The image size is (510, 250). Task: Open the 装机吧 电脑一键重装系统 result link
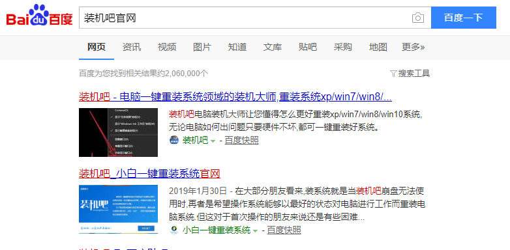pyautogui.click(x=235, y=96)
